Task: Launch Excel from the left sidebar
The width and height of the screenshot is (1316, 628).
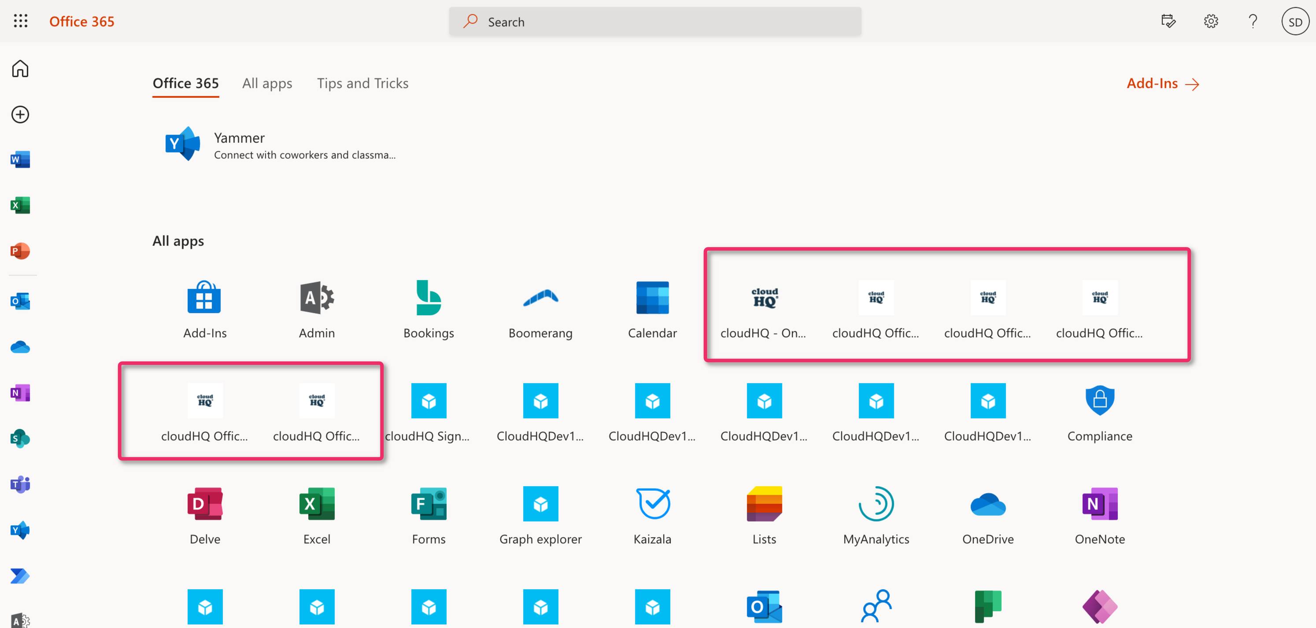Action: [20, 205]
